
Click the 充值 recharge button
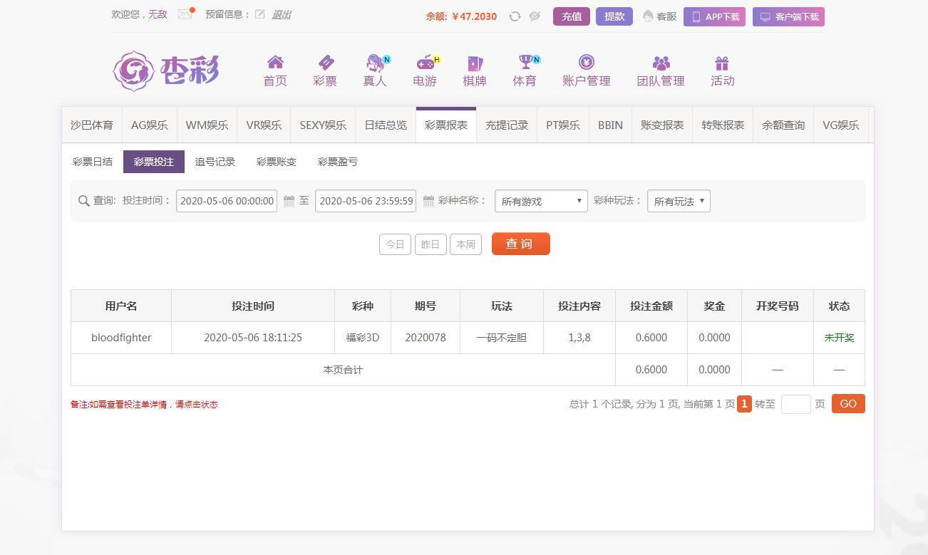coord(572,16)
